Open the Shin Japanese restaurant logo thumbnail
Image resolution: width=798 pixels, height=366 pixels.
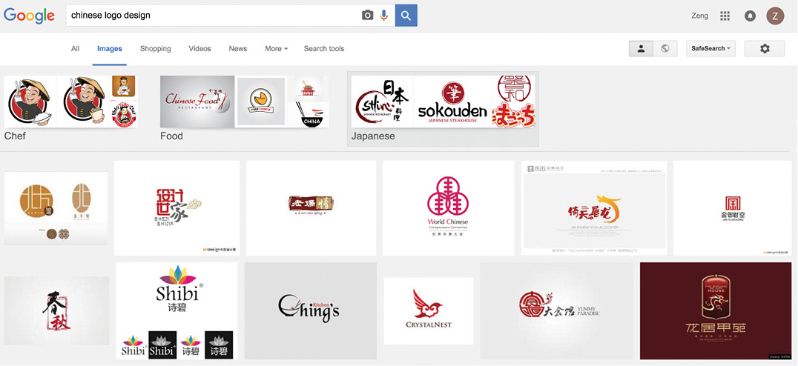pyautogui.click(x=382, y=102)
